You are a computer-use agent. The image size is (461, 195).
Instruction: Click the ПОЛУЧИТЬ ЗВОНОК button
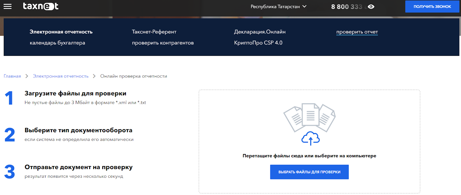tap(432, 7)
